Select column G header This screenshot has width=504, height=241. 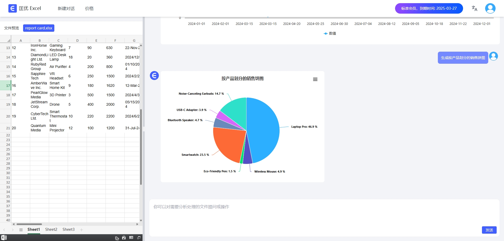point(134,40)
